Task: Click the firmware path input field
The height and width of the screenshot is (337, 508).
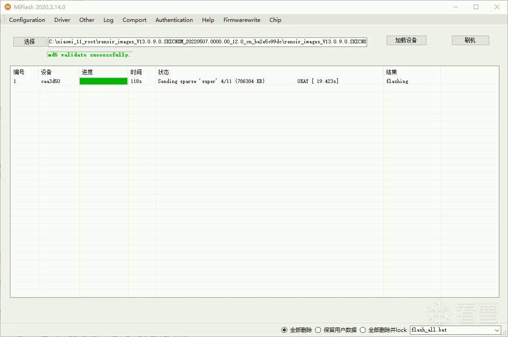Action: point(207,42)
